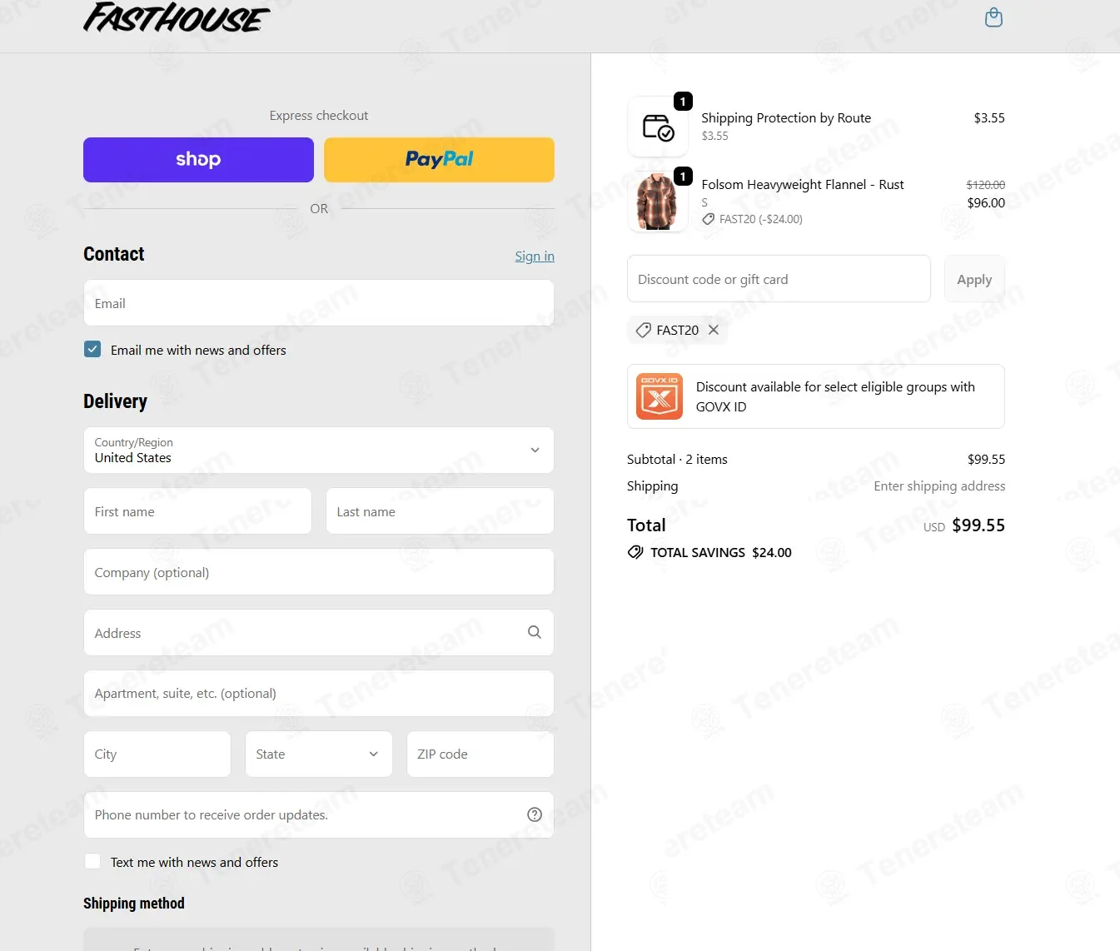Select the City field

point(157,754)
